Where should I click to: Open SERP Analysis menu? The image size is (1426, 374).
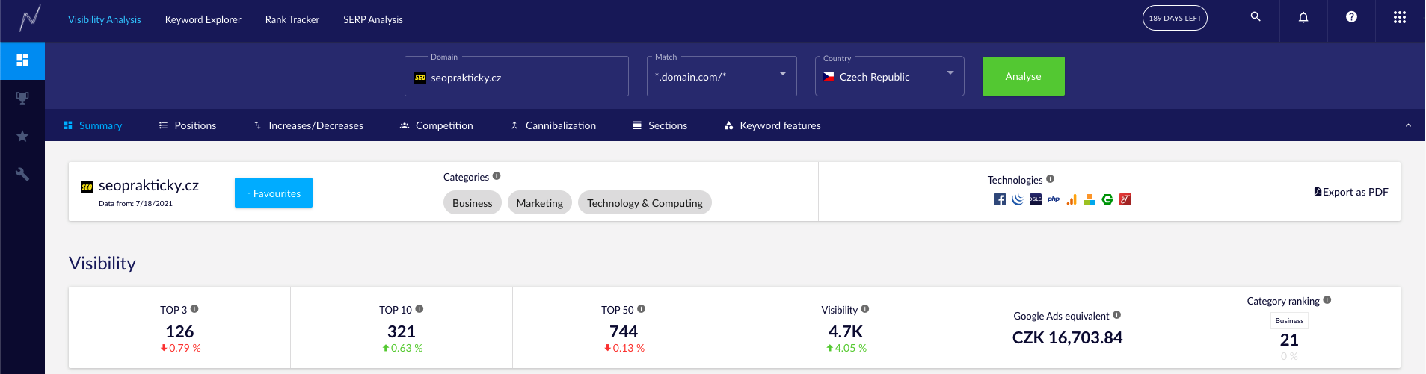point(373,19)
